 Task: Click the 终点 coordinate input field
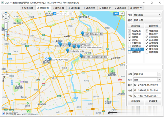pos(147,90)
